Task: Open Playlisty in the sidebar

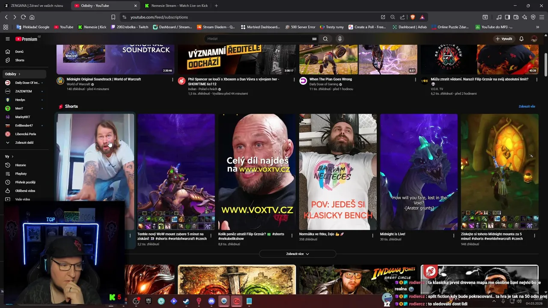Action: click(24, 174)
